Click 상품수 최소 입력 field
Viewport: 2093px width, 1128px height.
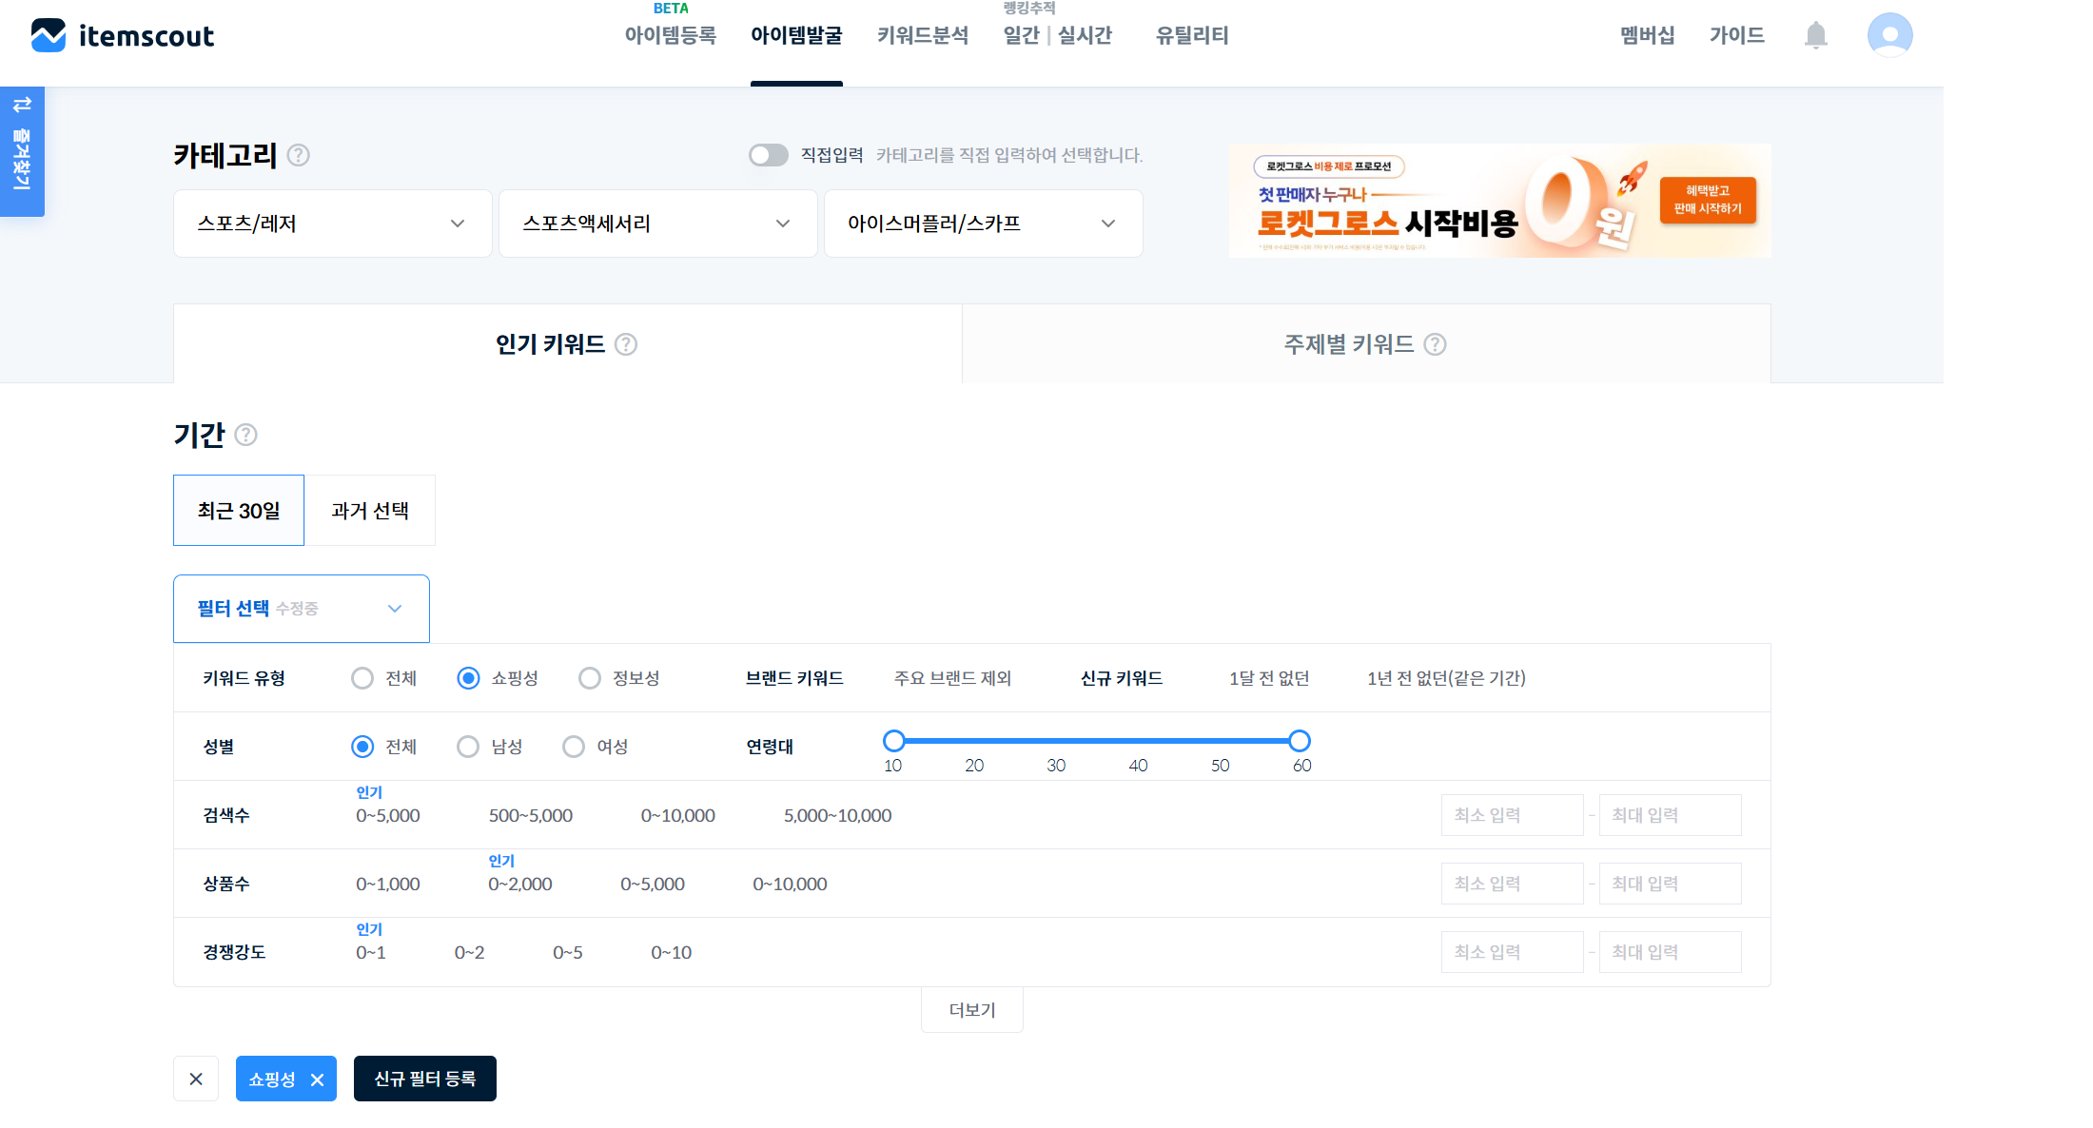(x=1513, y=884)
